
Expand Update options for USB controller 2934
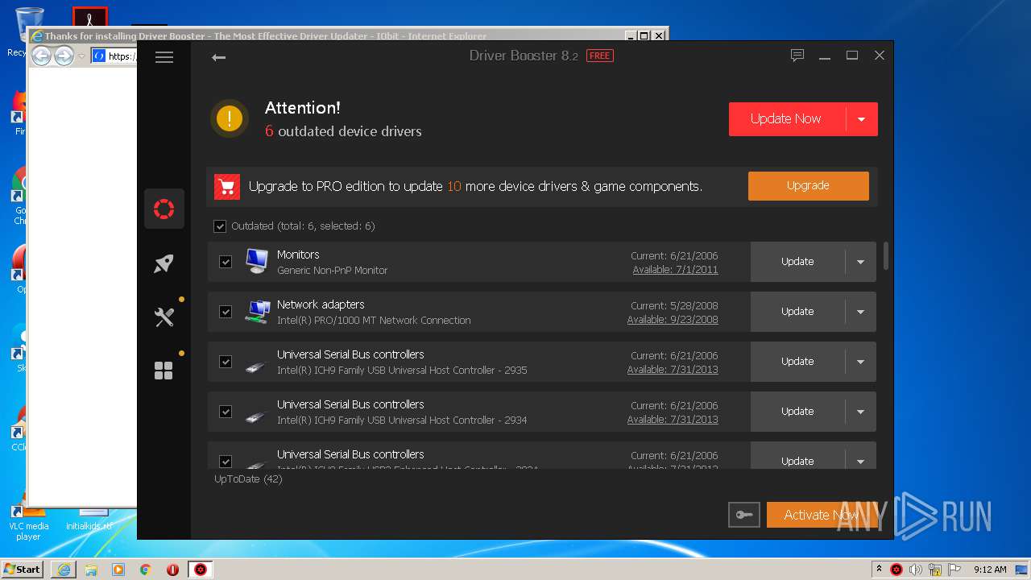(860, 412)
